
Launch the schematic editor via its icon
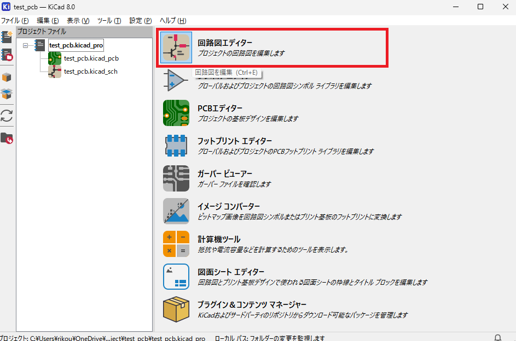(176, 47)
